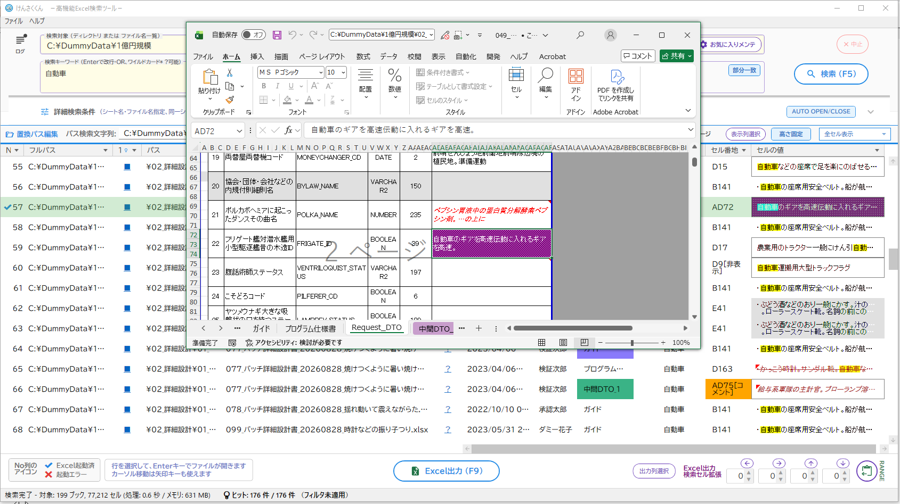Toggle the 高さ固定 row height button
The image size is (900, 504).
[791, 134]
